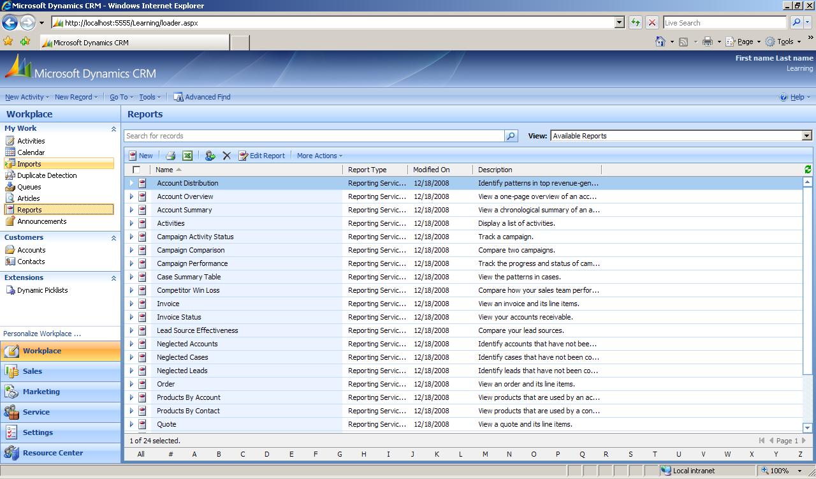Click the Home icon in browser toolbar
The width and height of the screenshot is (816, 479).
coord(660,41)
